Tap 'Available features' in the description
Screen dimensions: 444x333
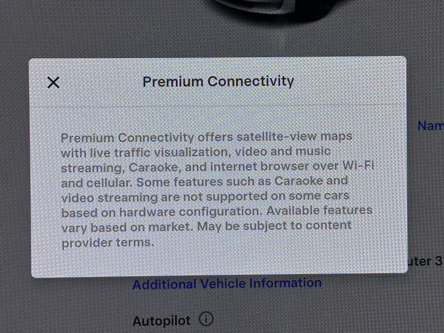coord(320,210)
